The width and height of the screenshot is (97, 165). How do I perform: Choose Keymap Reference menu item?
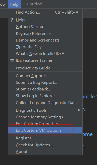(45, 34)
